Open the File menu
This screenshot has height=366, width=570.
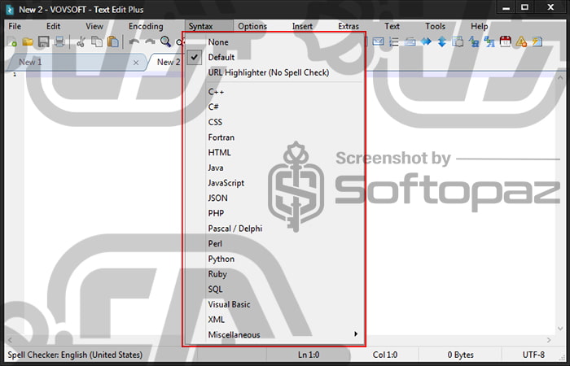(x=15, y=26)
